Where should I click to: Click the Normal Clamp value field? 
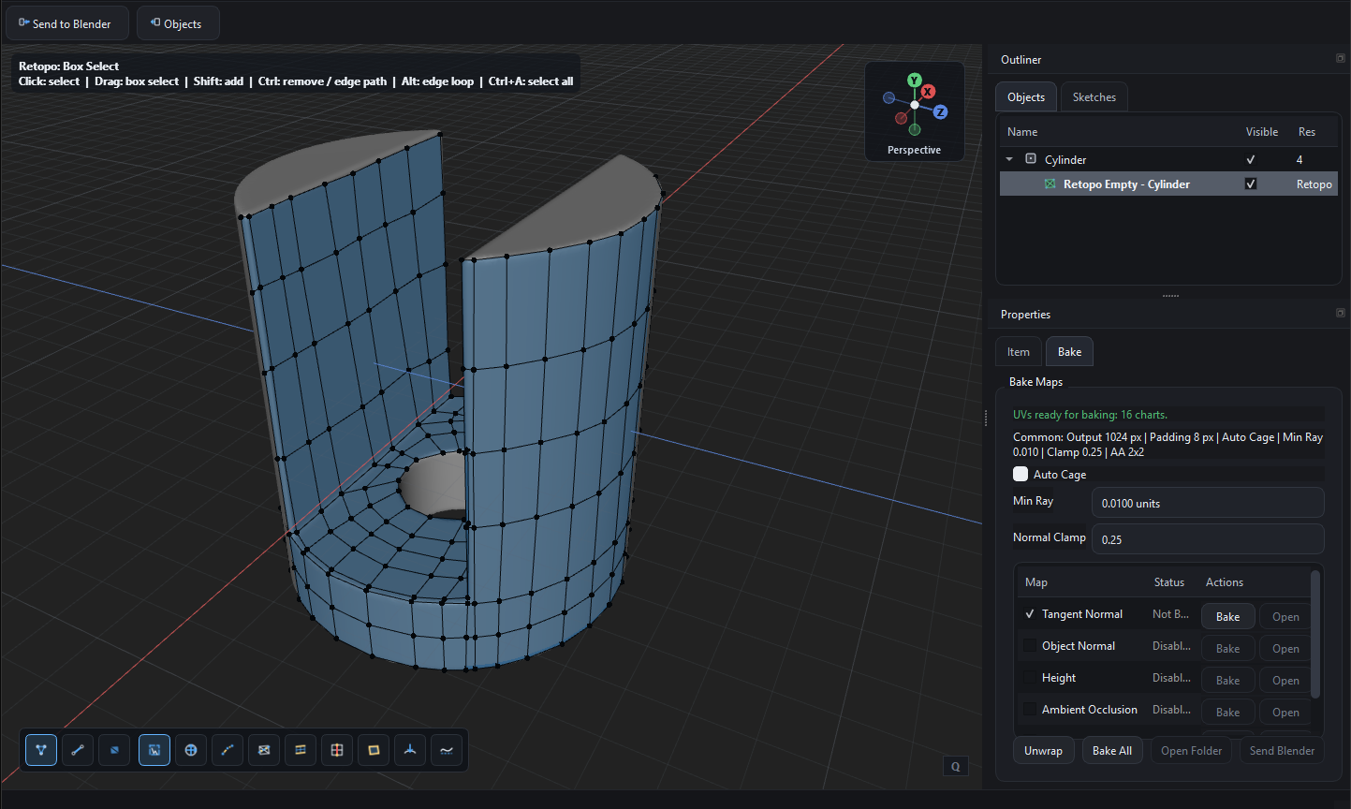pyautogui.click(x=1208, y=539)
